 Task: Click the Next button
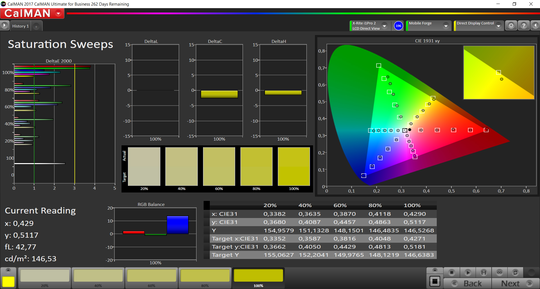click(x=515, y=283)
